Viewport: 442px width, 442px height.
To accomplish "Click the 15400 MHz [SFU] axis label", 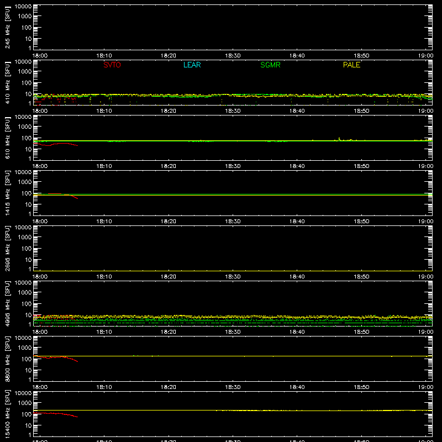I will click(x=7, y=414).
